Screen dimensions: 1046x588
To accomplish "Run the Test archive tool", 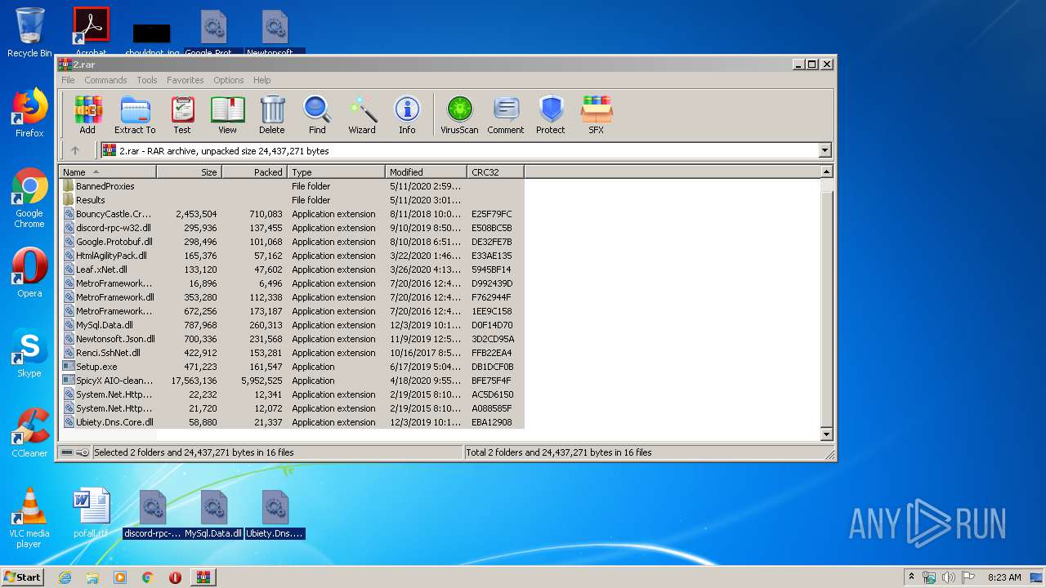I will pyautogui.click(x=182, y=115).
